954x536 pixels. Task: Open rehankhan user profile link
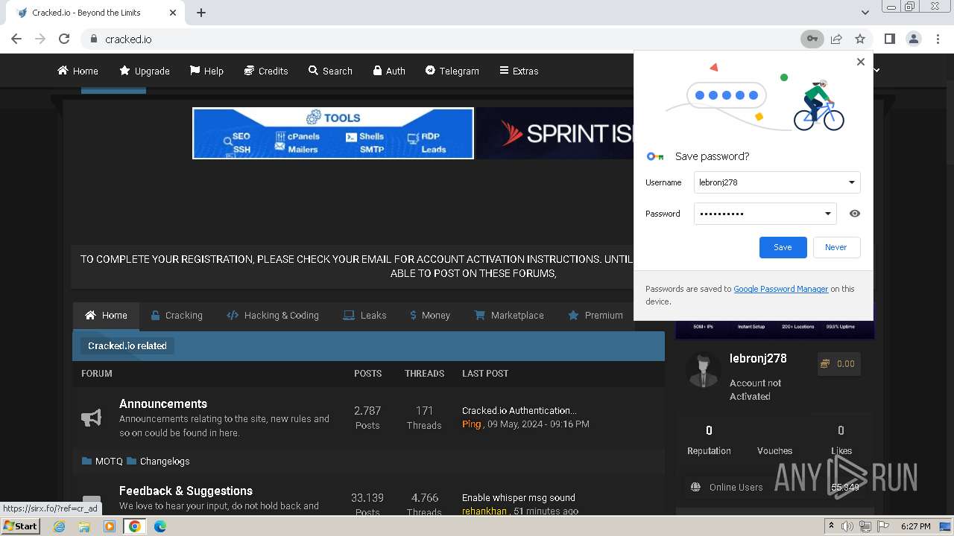[x=484, y=511]
